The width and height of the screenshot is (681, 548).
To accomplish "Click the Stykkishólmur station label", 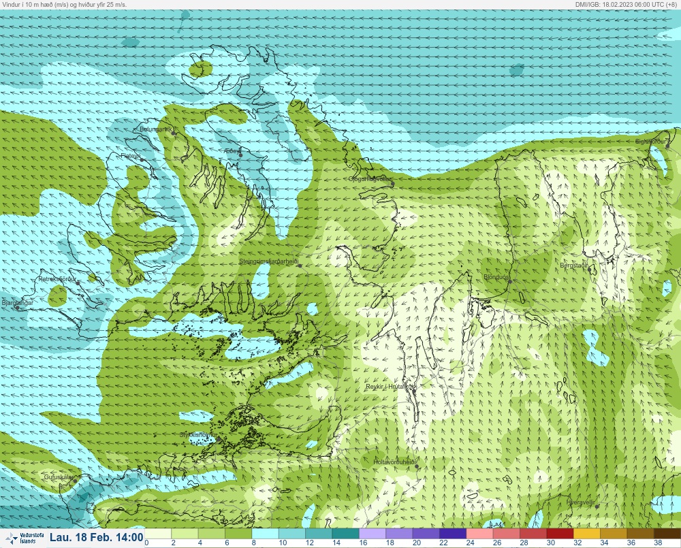I will coord(198,435).
